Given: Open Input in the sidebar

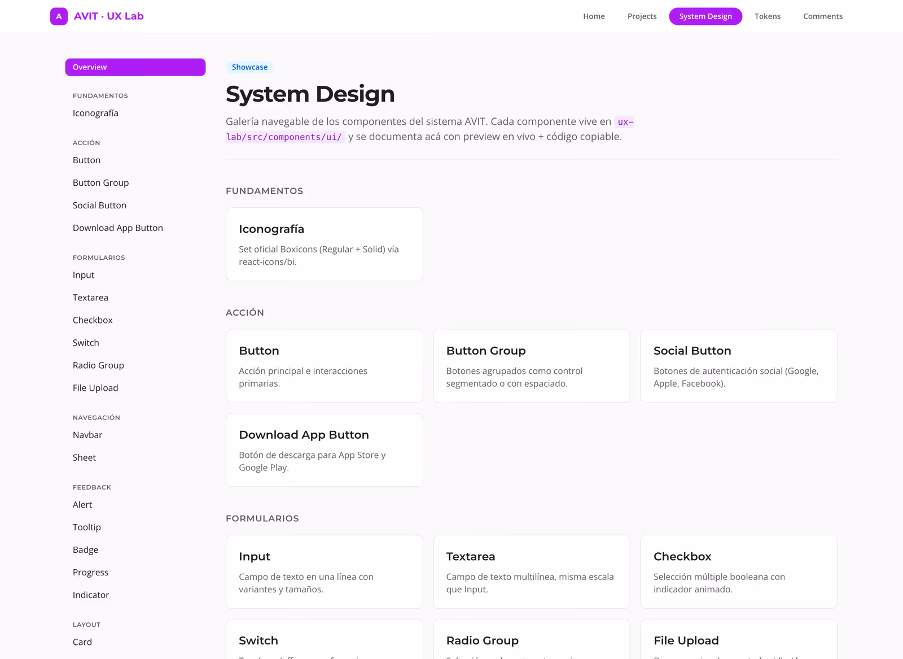Looking at the screenshot, I should [135, 275].
